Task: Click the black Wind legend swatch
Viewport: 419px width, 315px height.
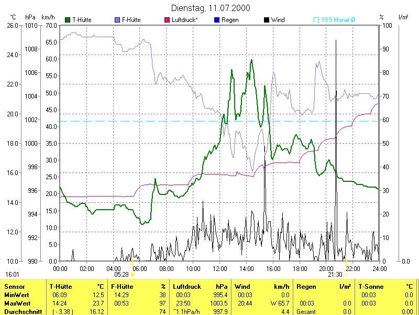Action: [x=267, y=20]
